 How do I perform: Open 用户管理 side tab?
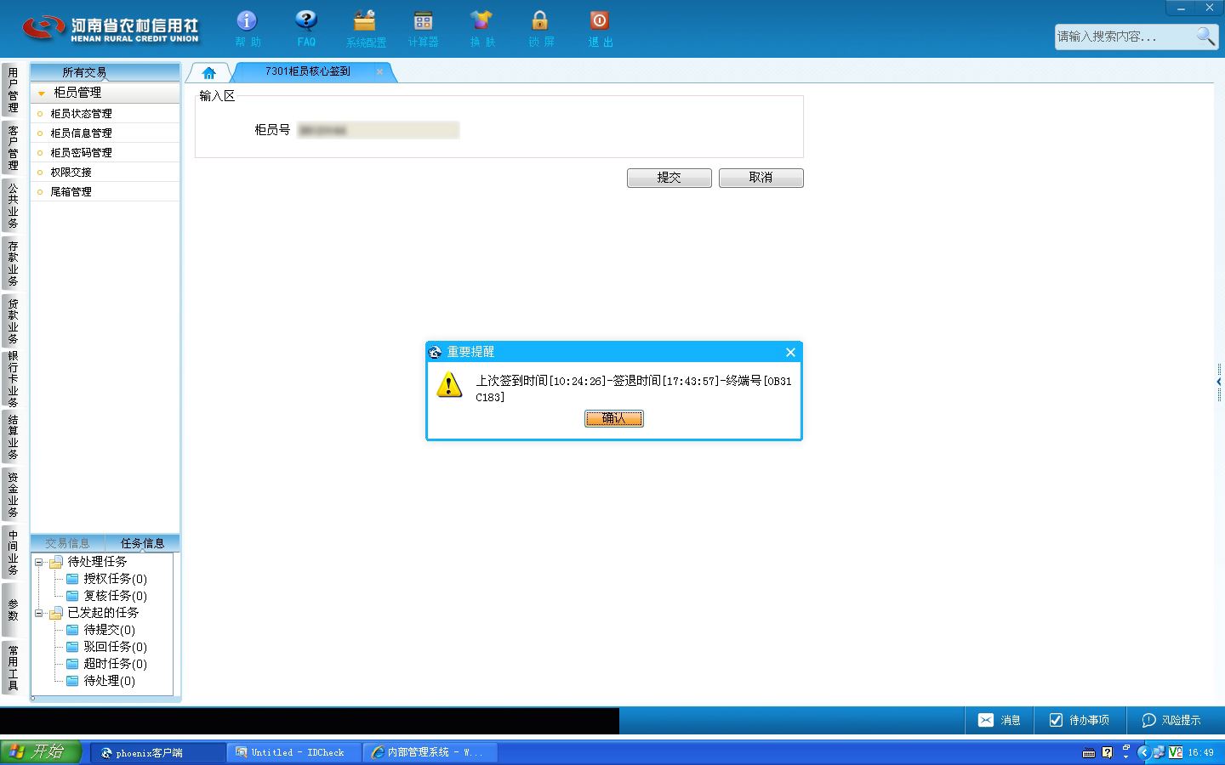pos(13,90)
